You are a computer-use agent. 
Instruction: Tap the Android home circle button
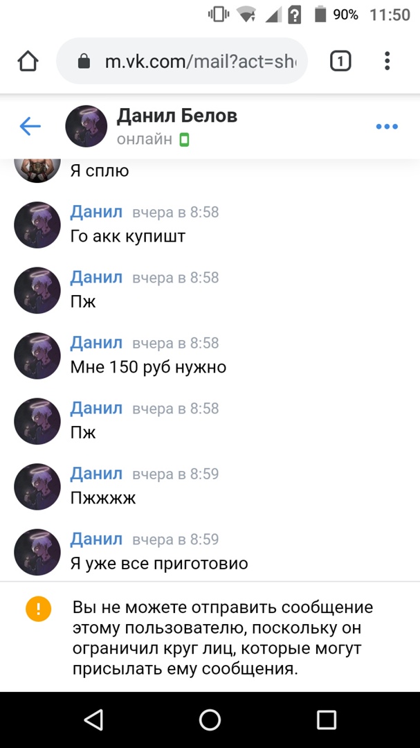coord(210,720)
